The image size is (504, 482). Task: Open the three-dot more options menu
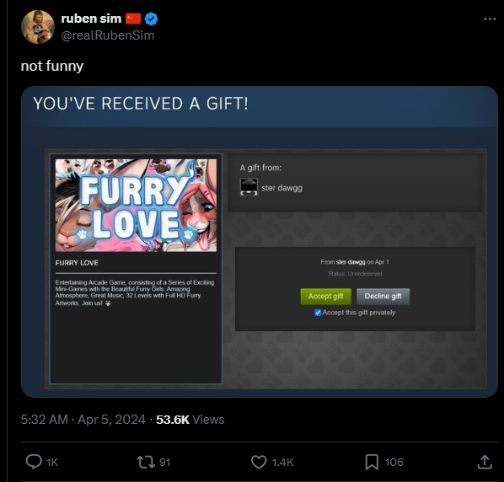[490, 19]
